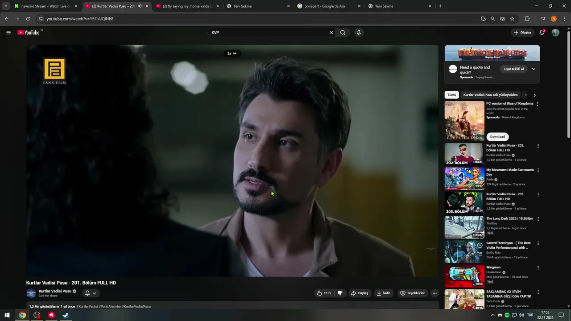Reload the page in Chrome
571x321 pixels.
coord(28,19)
